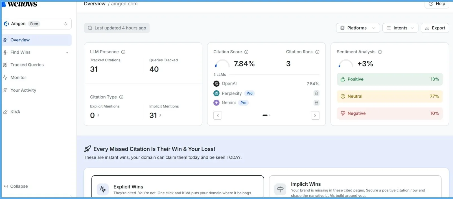Click the Sentiment Analysis gauge
This screenshot has width=453, height=199.
[345, 64]
